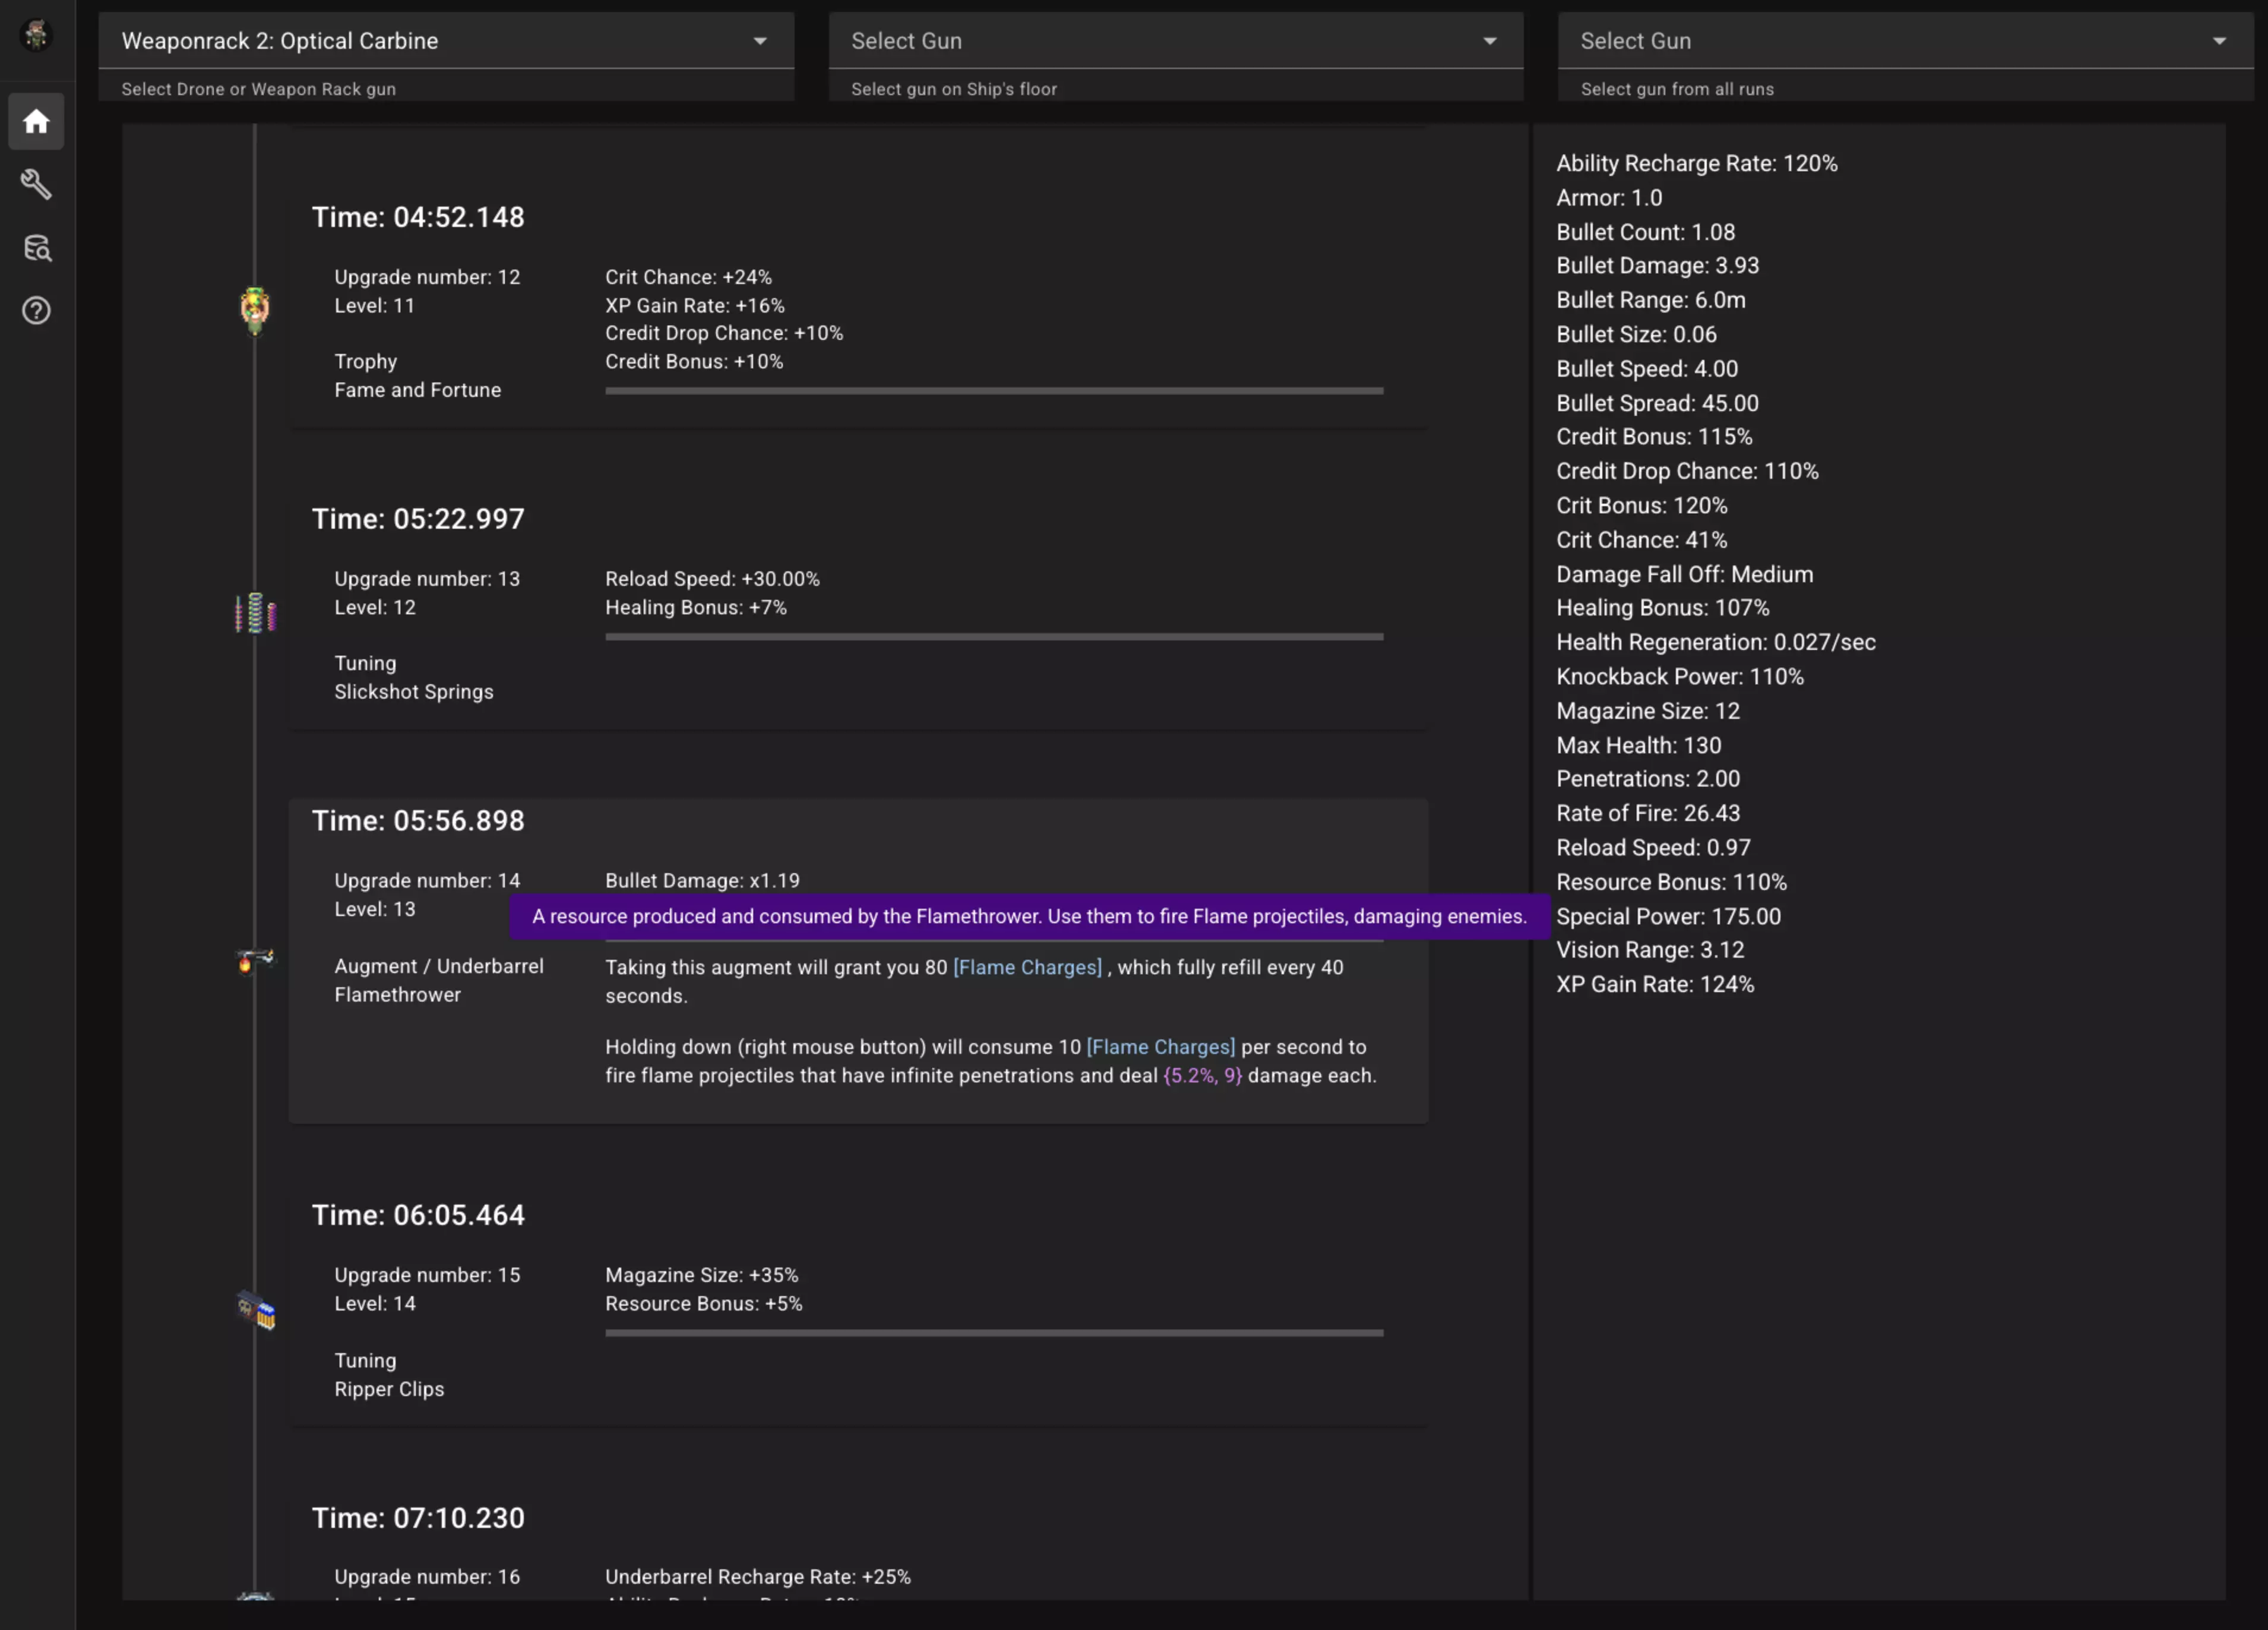Open the wrench tools sidebar icon
This screenshot has width=2268, height=1630.
[36, 184]
